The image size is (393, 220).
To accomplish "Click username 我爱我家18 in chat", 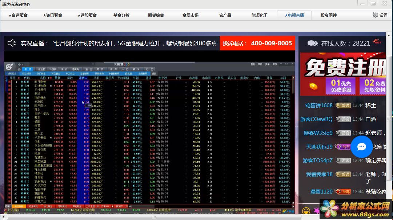I will [319, 174].
